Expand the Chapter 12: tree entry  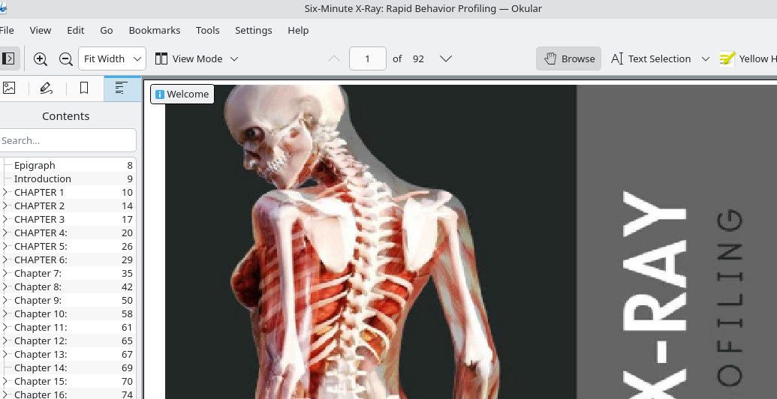tap(5, 340)
